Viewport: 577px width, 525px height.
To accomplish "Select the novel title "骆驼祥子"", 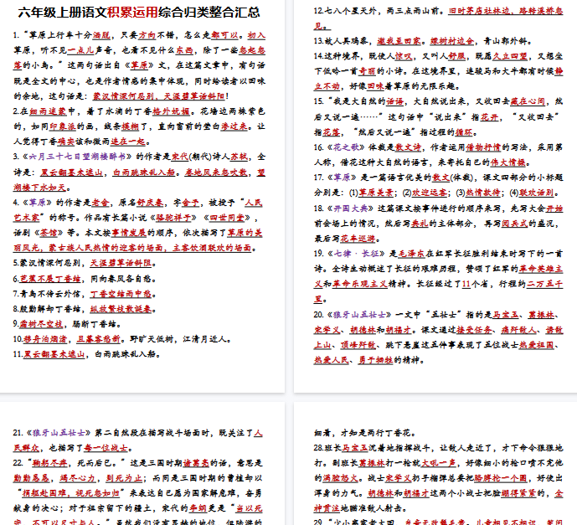I will pyautogui.click(x=173, y=218).
